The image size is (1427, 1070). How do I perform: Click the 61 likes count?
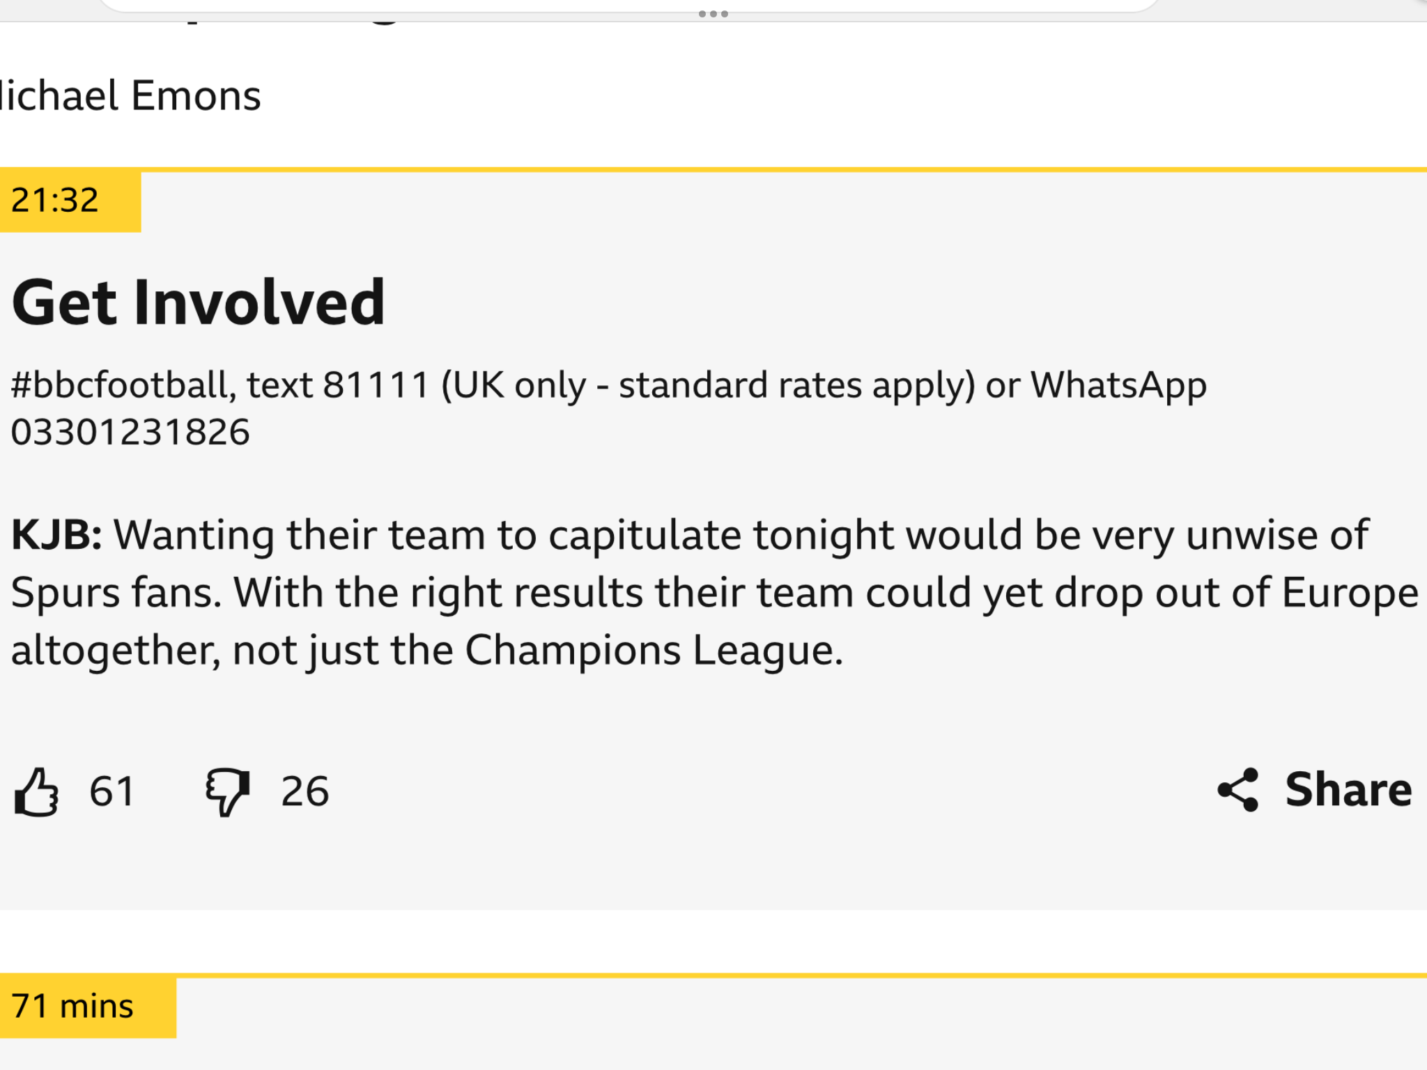pos(111,791)
